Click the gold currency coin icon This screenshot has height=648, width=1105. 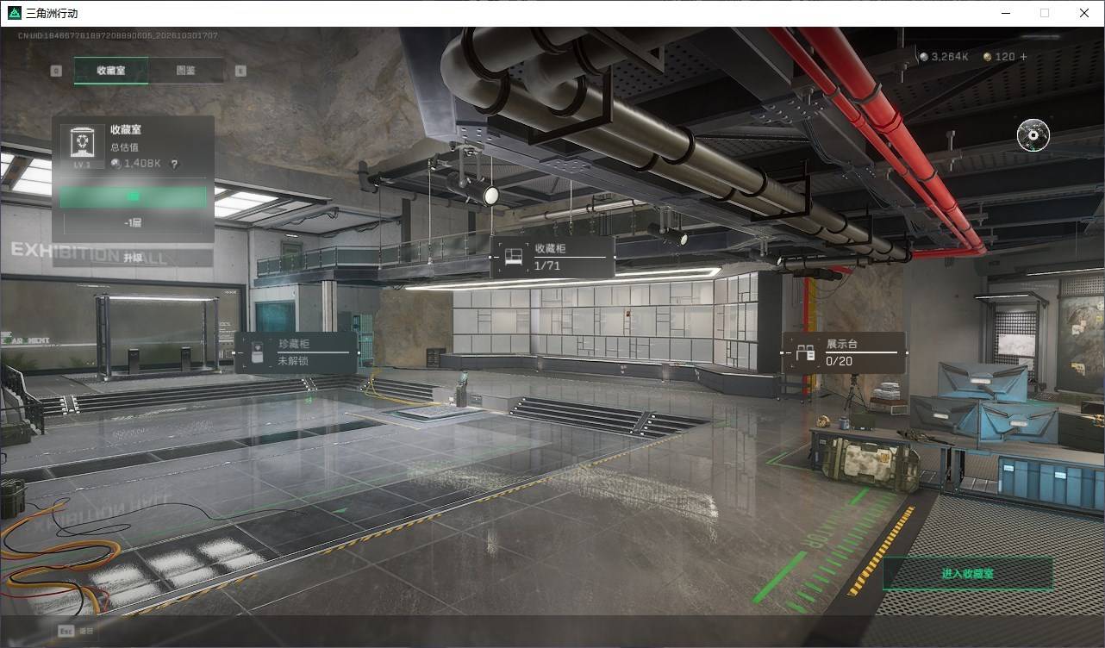pos(988,57)
